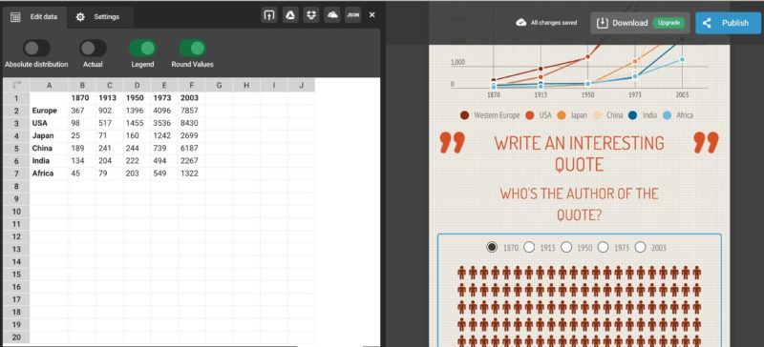Click the Africa row label cell
This screenshot has height=347, width=764.
click(x=50, y=173)
